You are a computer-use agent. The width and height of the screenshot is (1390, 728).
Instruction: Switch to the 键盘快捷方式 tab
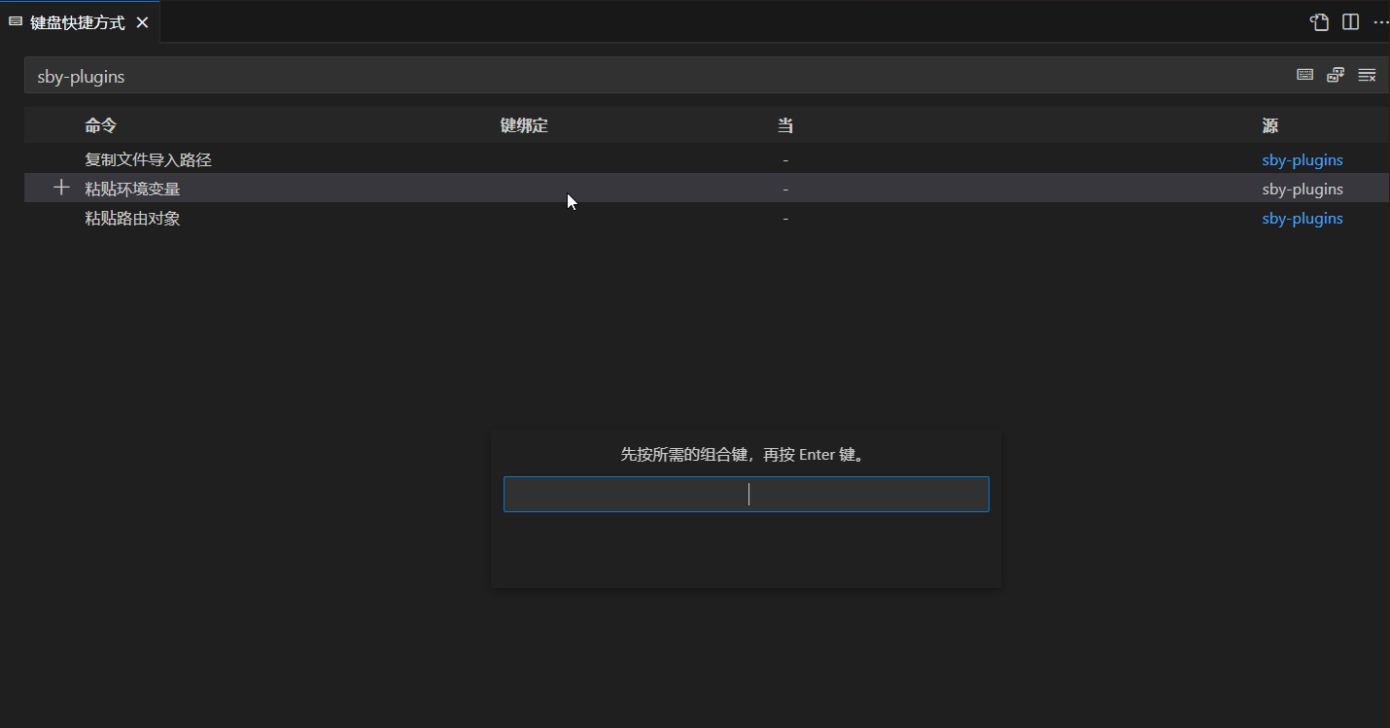click(x=78, y=22)
